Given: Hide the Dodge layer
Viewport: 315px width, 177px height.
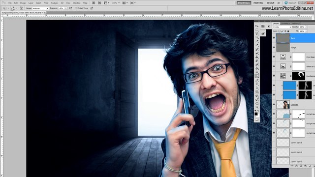Looking at the screenshot, I should coord(274,47).
